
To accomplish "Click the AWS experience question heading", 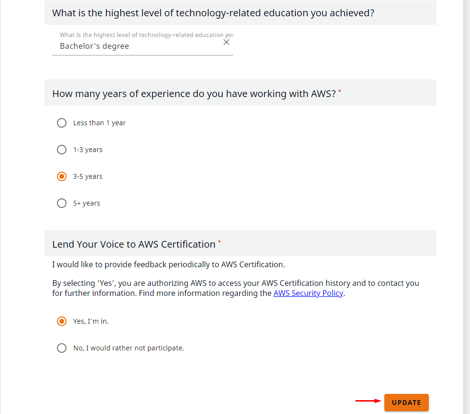I will (x=194, y=94).
